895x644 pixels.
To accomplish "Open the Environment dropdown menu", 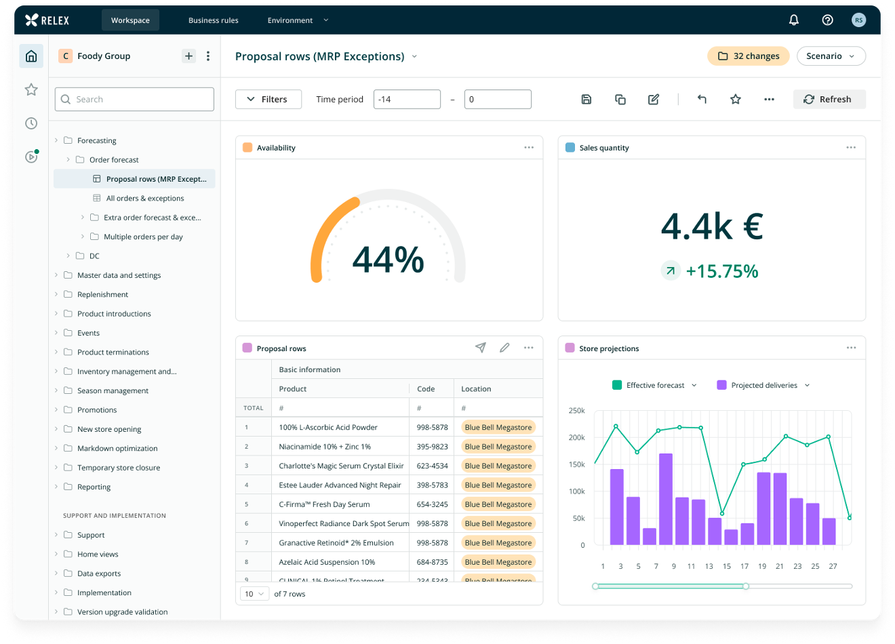I will pos(297,20).
